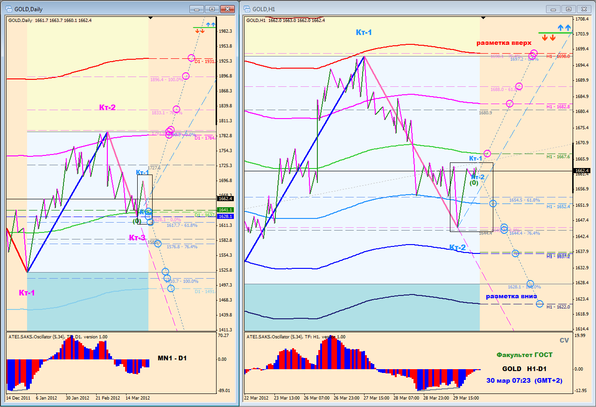Viewport: 596px width, 407px height.
Task: Minimize the GOLD,H1 chart window
Action: 554,8
